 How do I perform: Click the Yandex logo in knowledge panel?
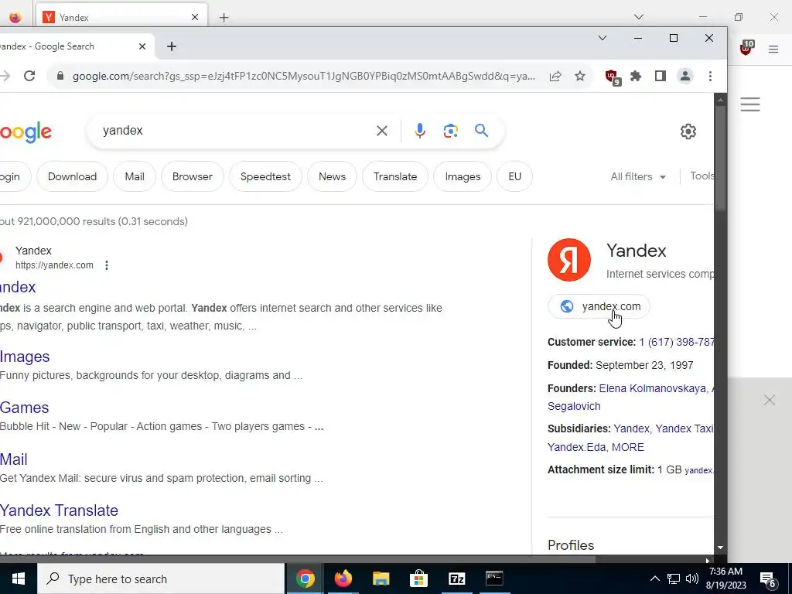[x=568, y=260]
